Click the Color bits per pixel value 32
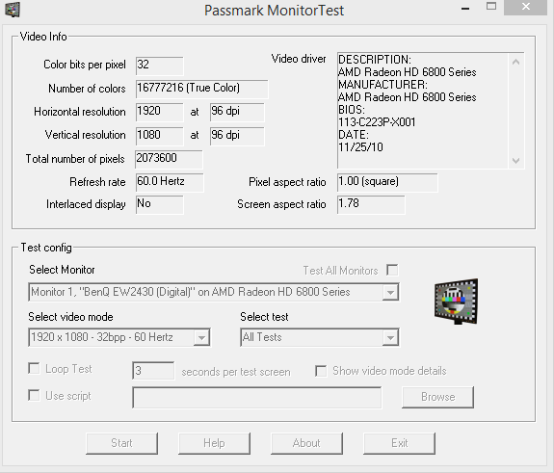554x473 pixels. 159,66
